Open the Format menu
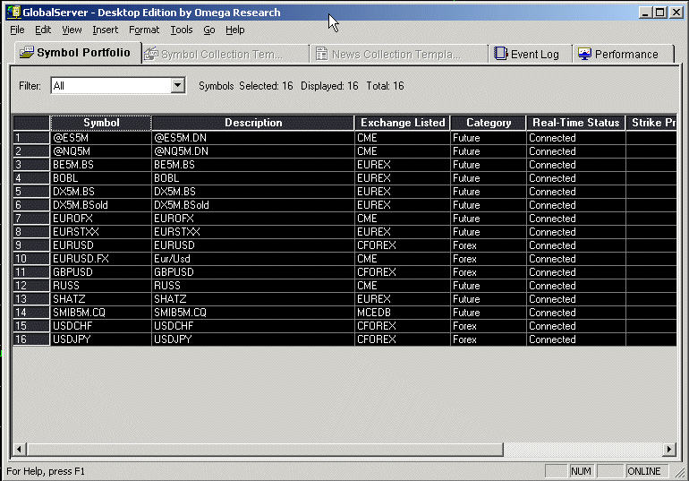The height and width of the screenshot is (481, 689). tap(144, 30)
